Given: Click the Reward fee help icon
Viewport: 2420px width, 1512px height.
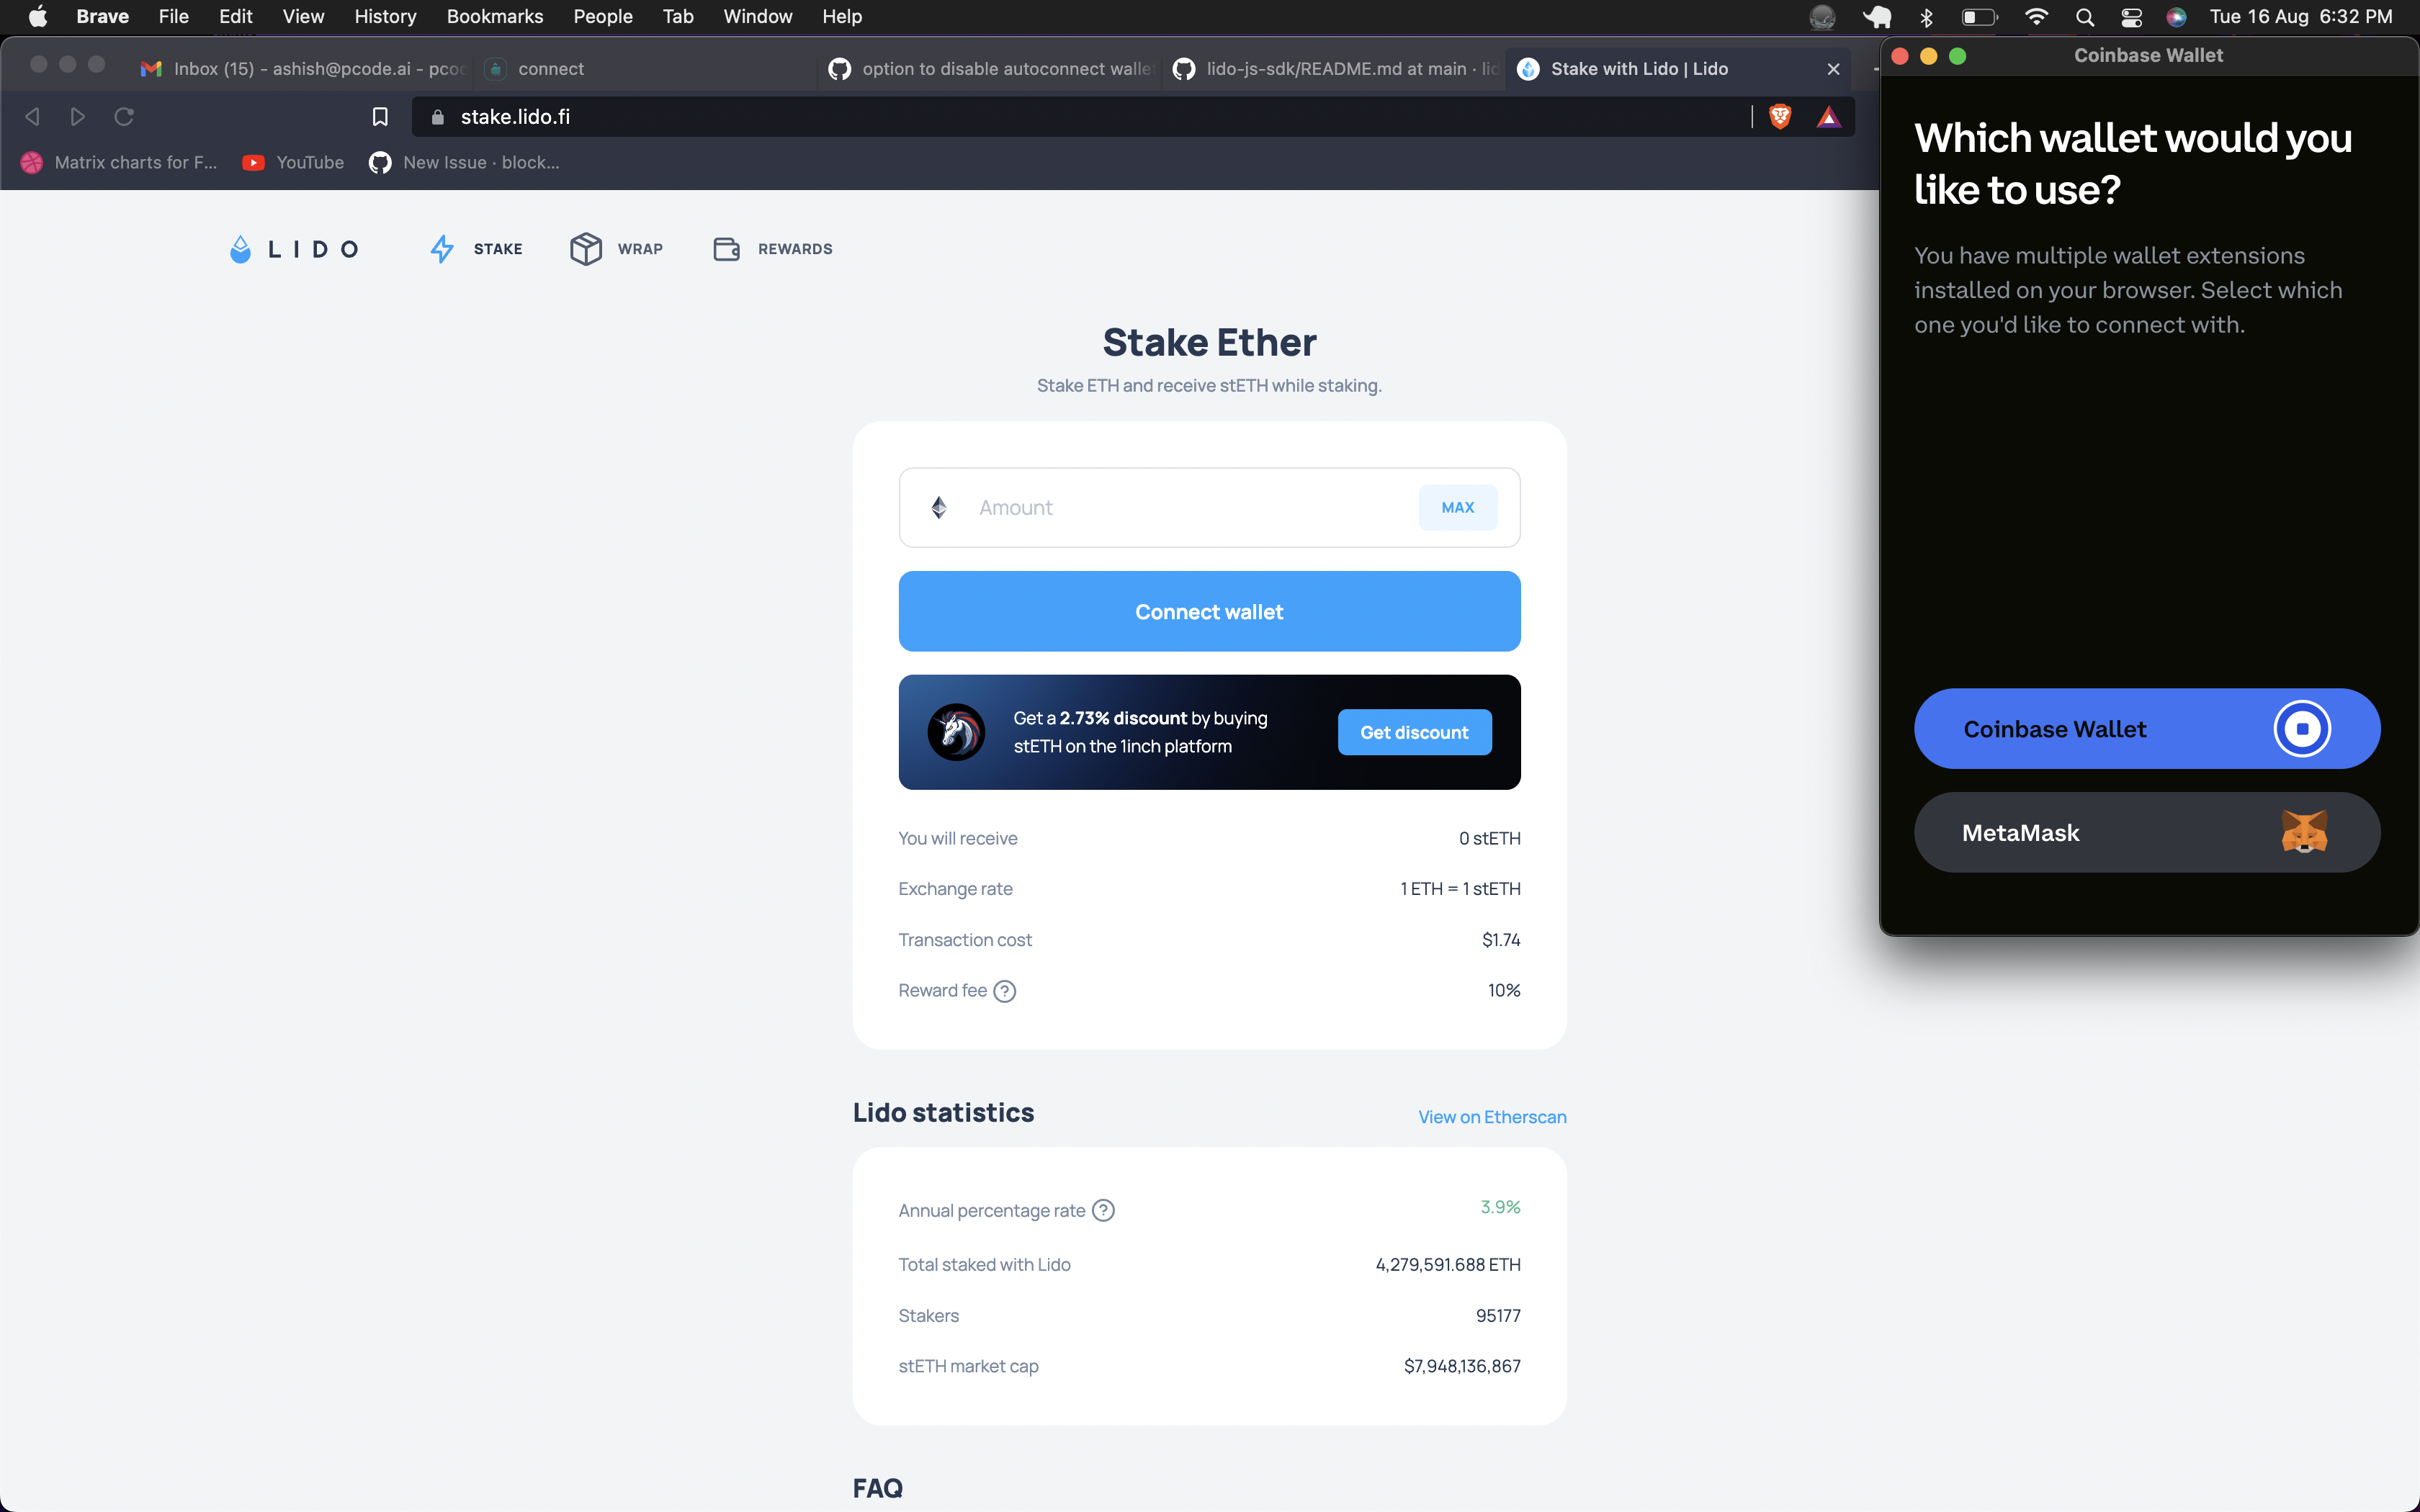Looking at the screenshot, I should [x=1003, y=990].
